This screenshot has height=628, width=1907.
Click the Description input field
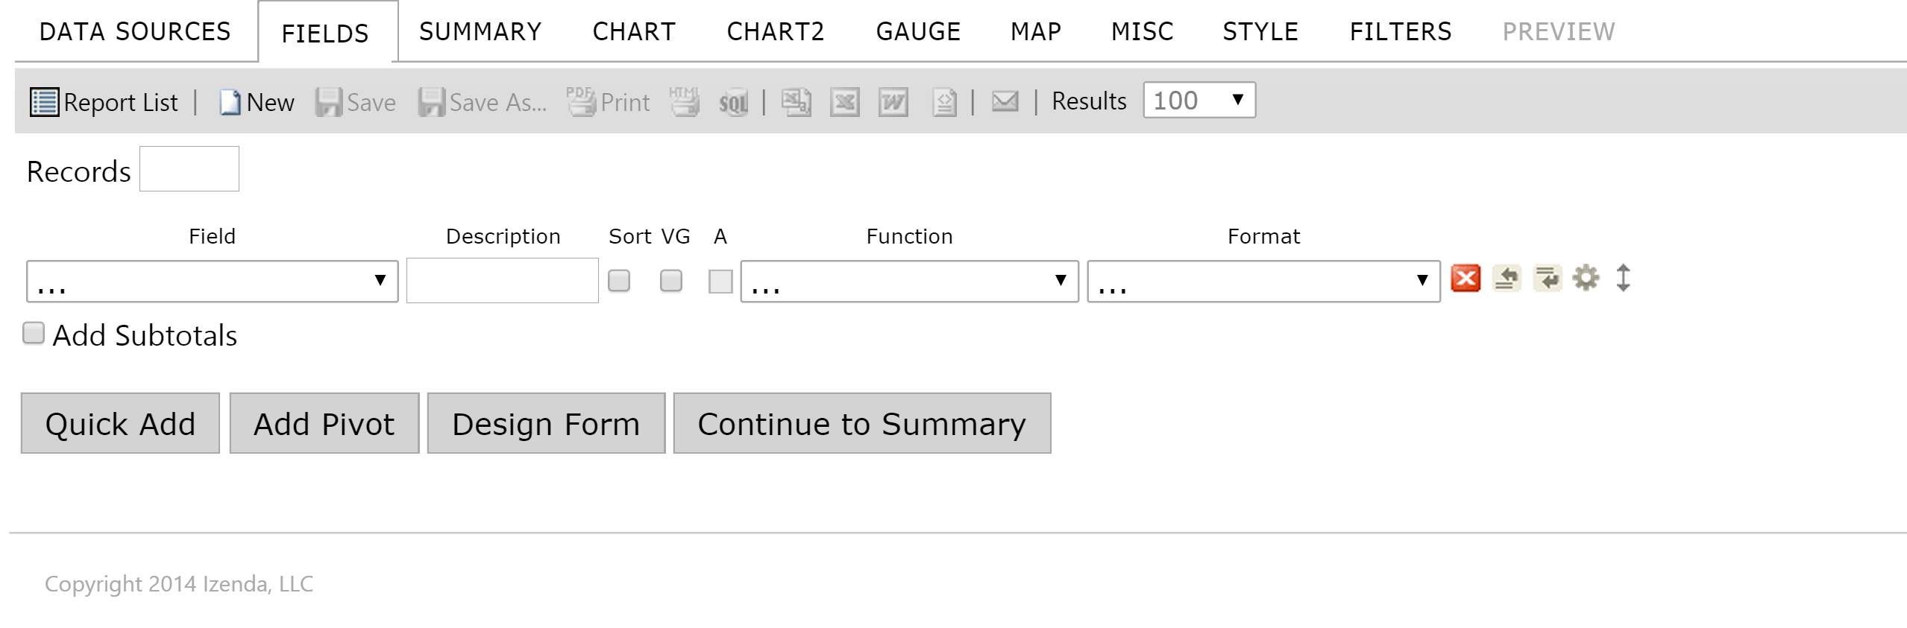503,281
